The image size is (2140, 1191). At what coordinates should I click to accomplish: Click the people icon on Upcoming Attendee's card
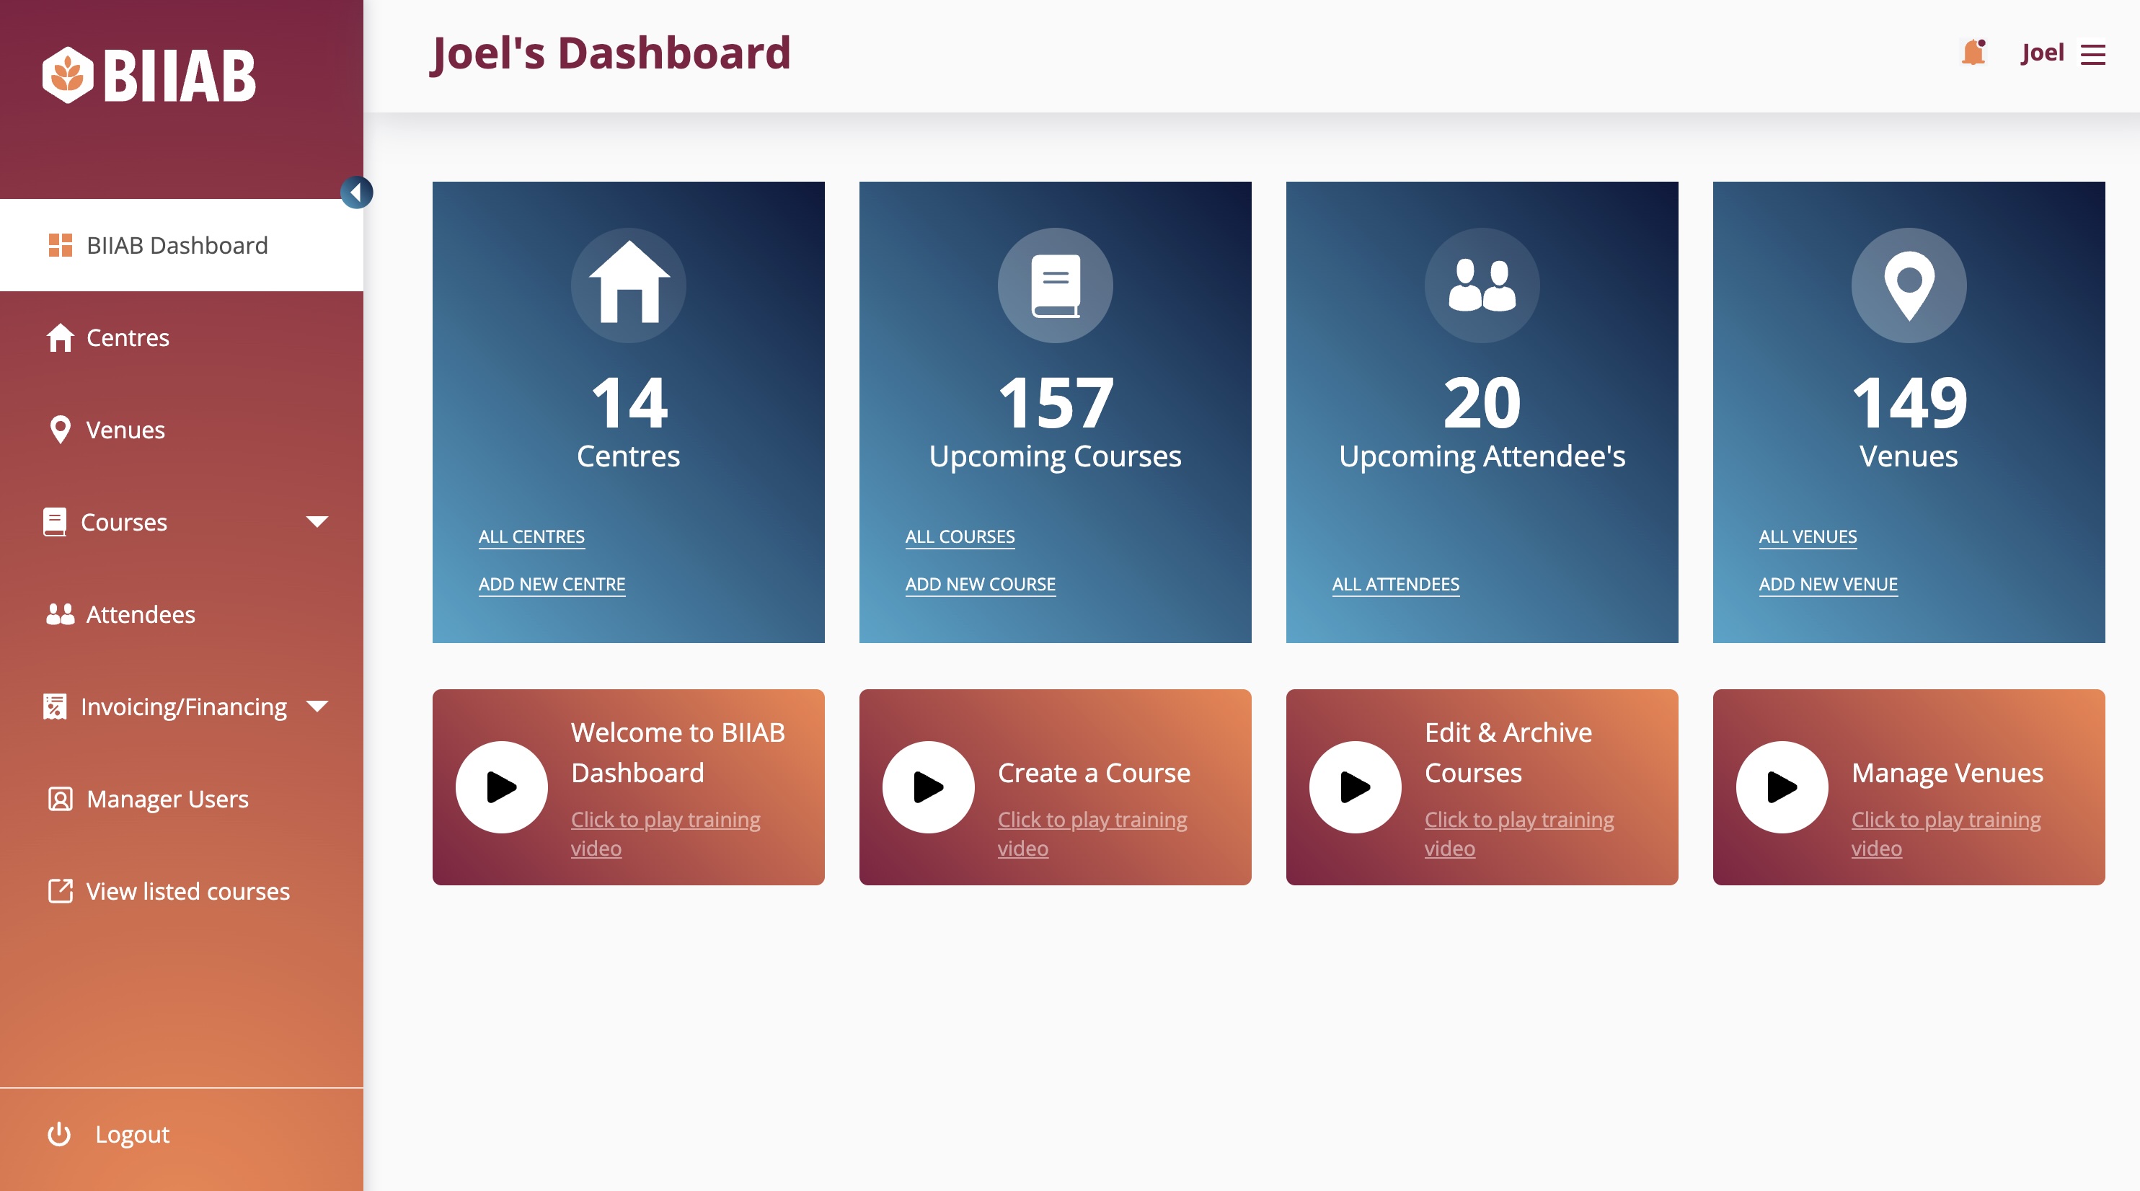1482,285
